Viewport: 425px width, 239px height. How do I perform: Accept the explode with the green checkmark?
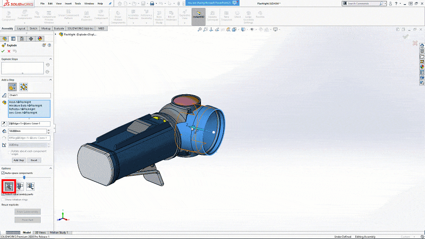click(x=3, y=51)
